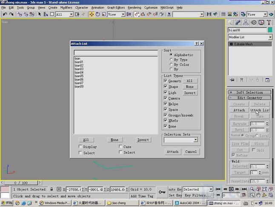Choose the Select Object arrow tool

click(40, 14)
